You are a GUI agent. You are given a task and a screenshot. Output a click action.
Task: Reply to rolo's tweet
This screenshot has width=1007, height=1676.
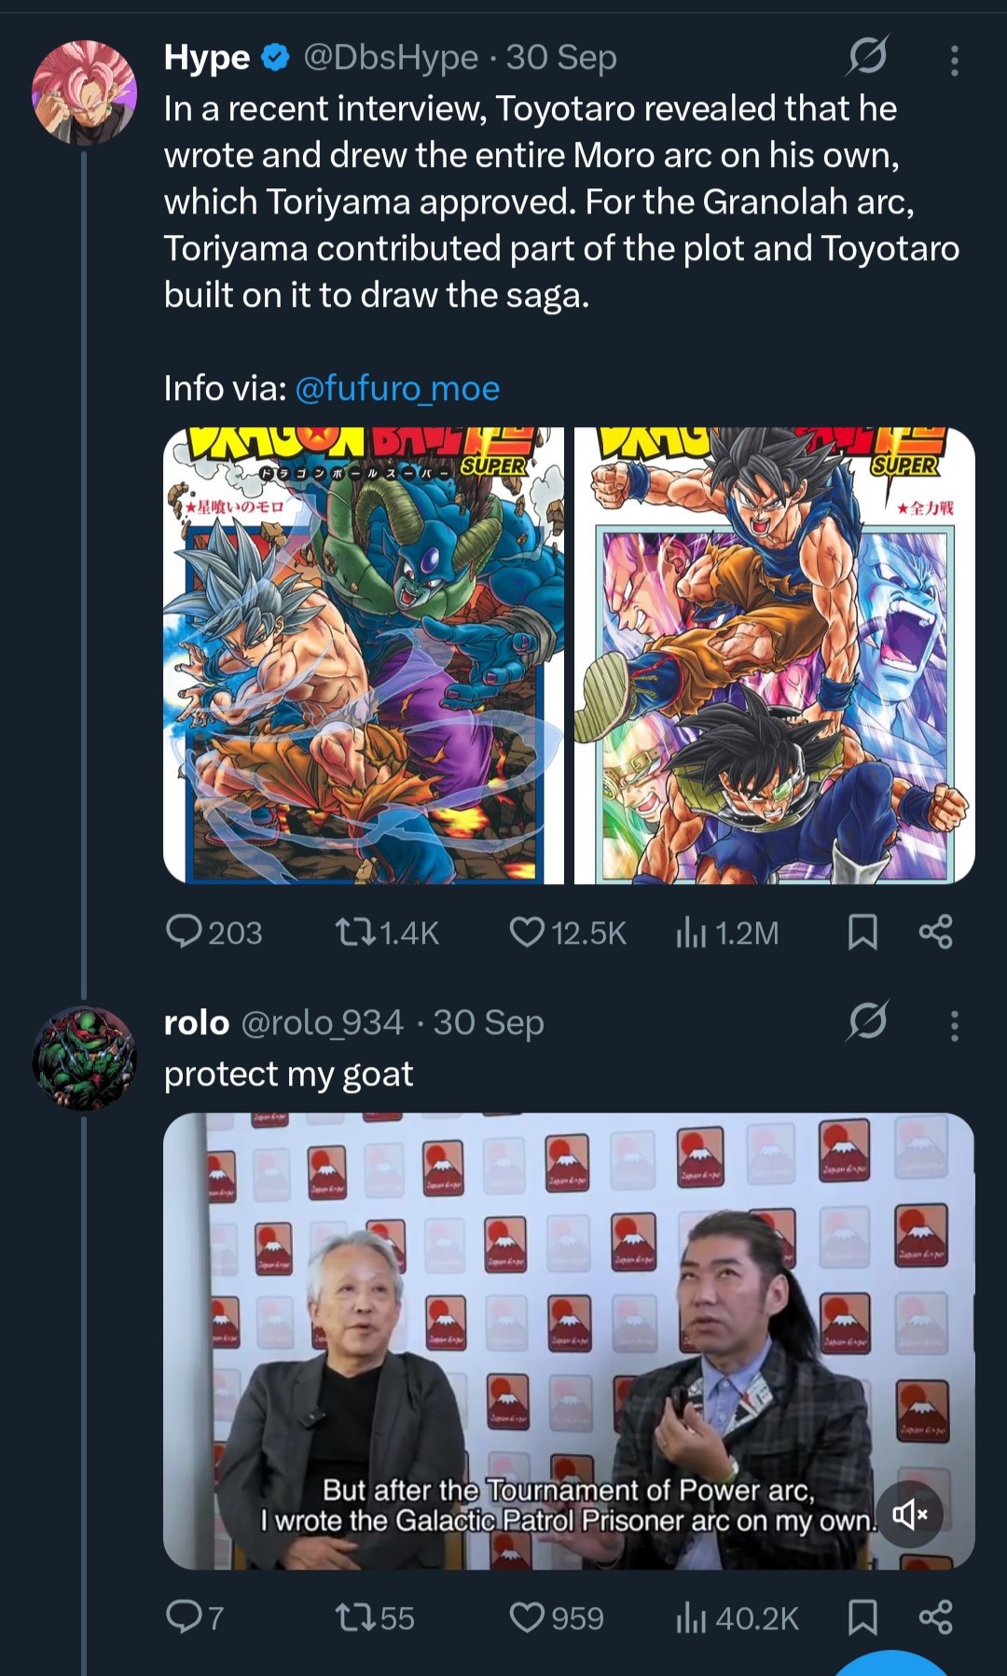click(184, 1617)
